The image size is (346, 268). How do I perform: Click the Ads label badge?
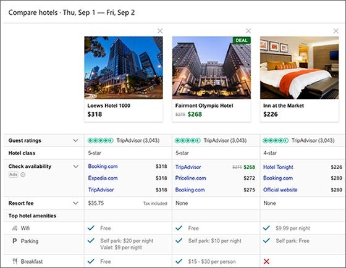point(13,175)
